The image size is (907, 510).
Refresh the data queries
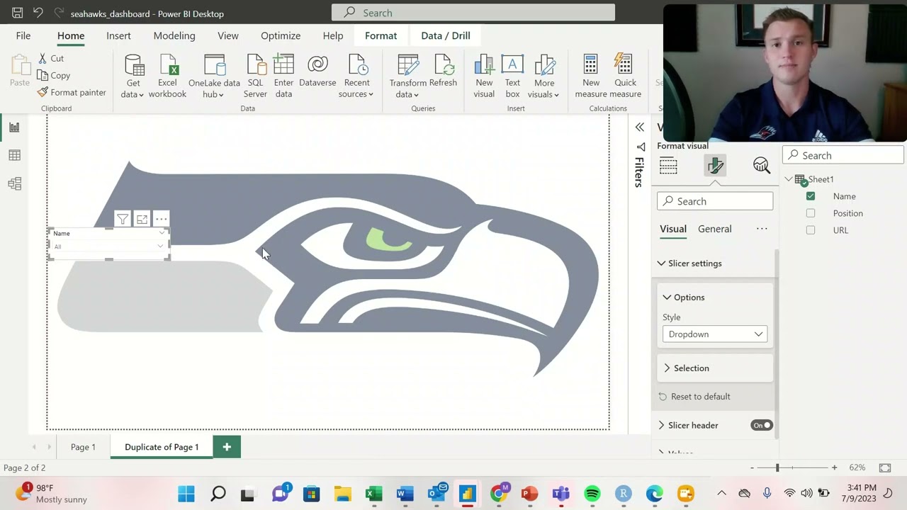click(444, 71)
